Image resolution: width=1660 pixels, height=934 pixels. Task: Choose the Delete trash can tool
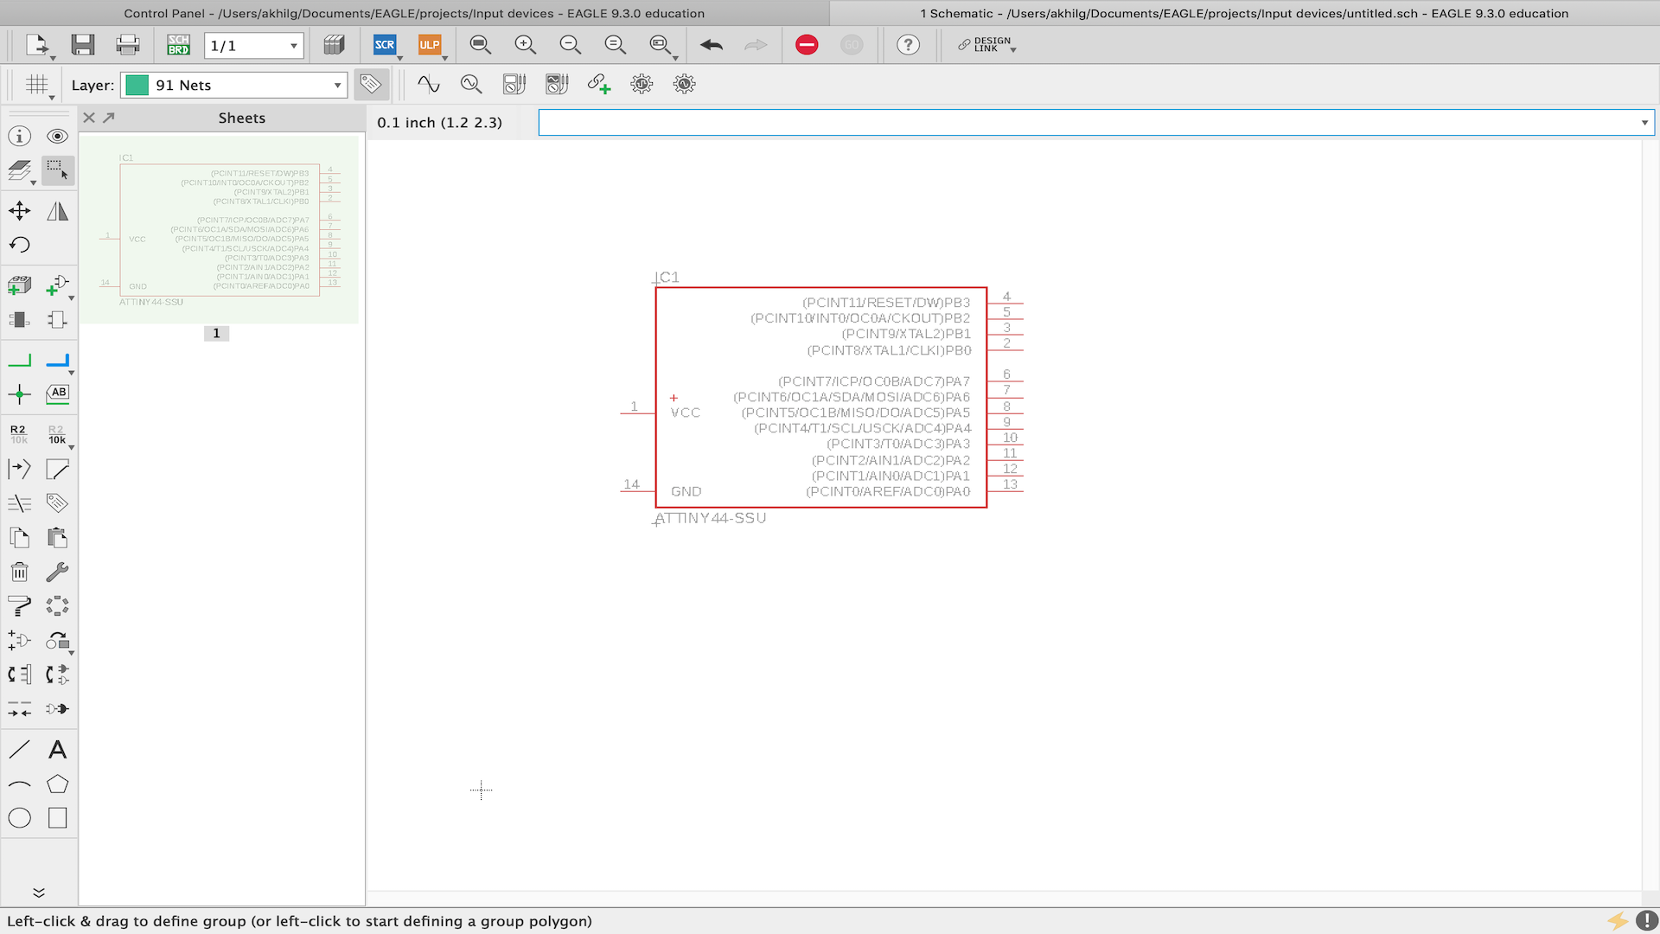coord(19,572)
